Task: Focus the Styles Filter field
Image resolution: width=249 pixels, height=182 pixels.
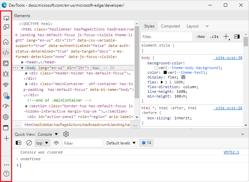Action: tap(167, 37)
